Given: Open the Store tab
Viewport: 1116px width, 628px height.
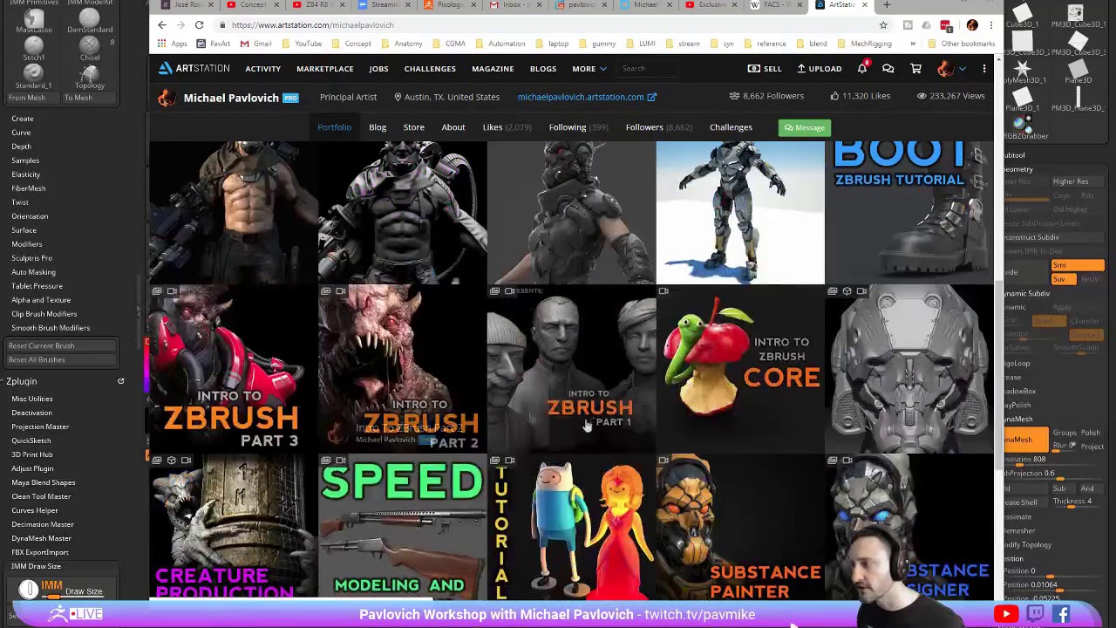Looking at the screenshot, I should point(413,127).
